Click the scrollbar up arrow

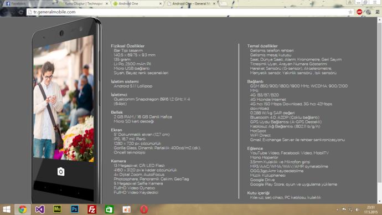tap(379, 19)
